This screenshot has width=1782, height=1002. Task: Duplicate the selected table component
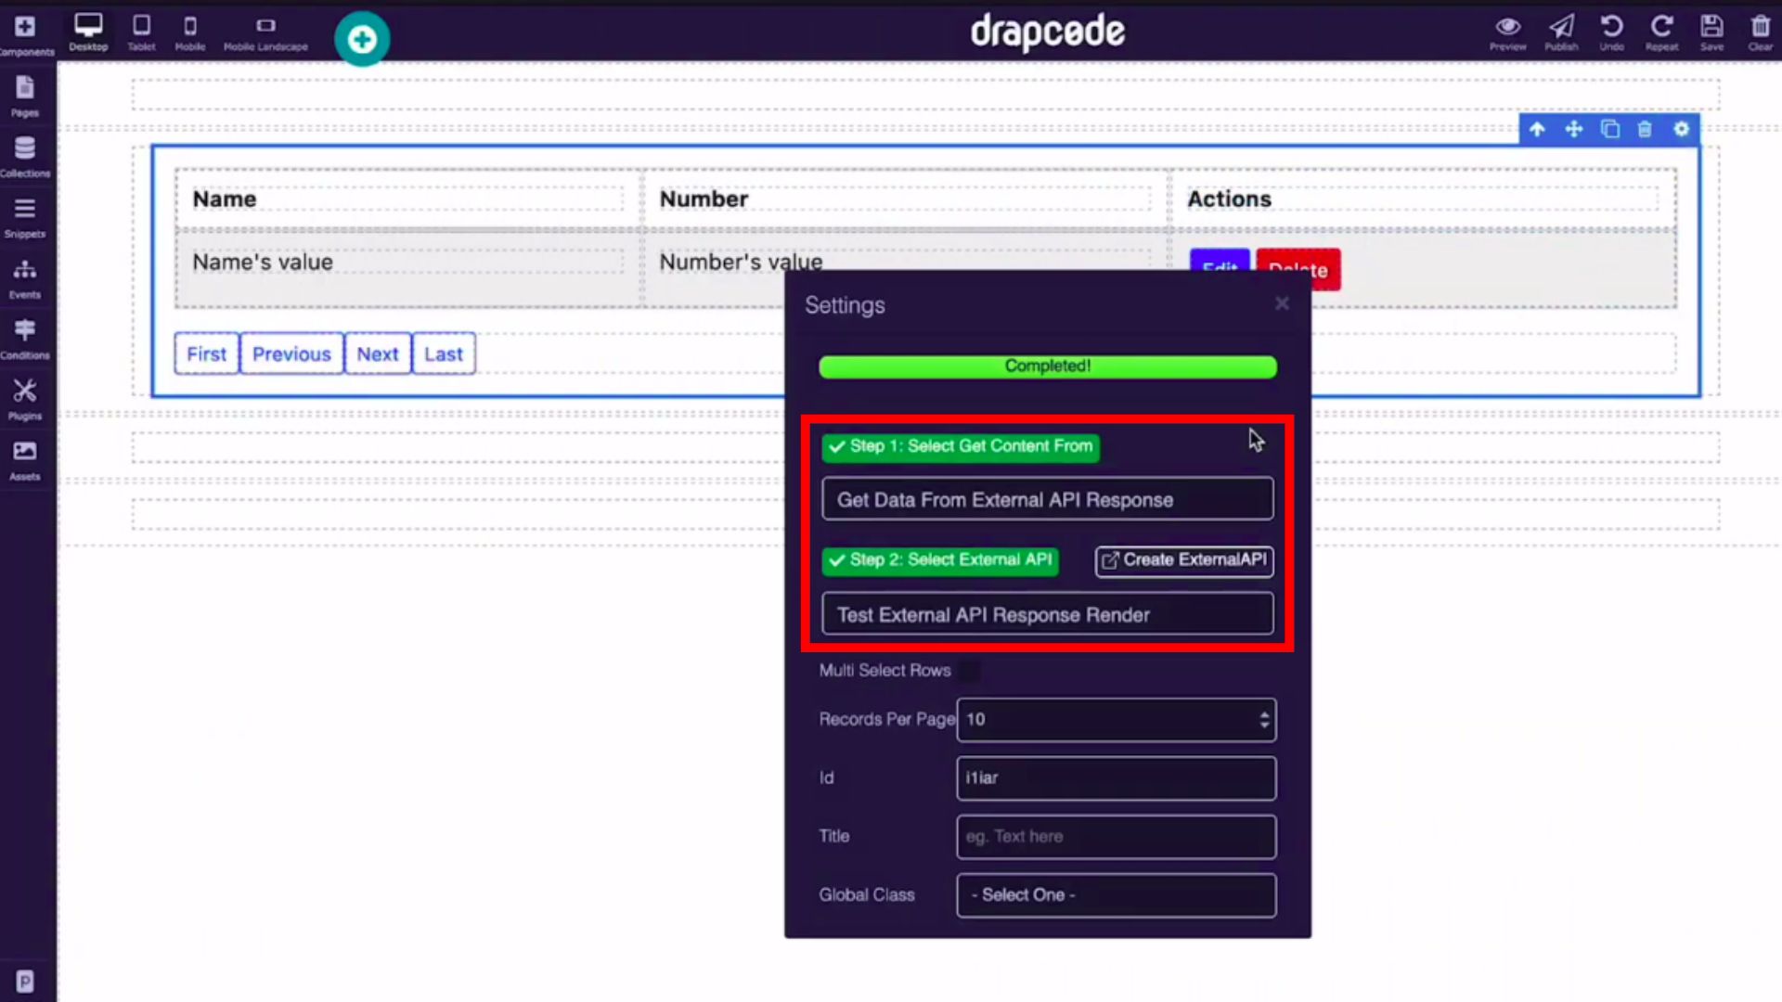[1609, 129]
